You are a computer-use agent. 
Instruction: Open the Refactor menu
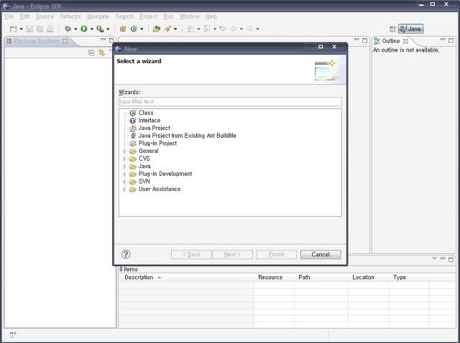70,17
